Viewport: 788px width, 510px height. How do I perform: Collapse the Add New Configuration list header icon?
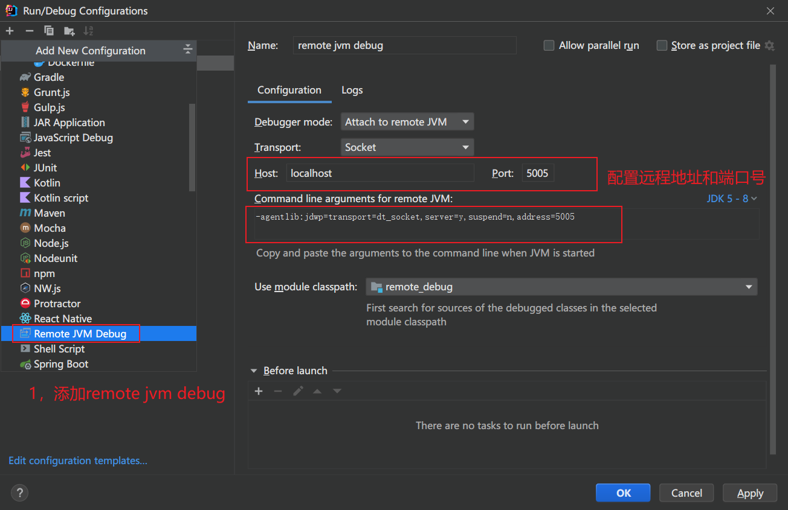[x=188, y=50]
